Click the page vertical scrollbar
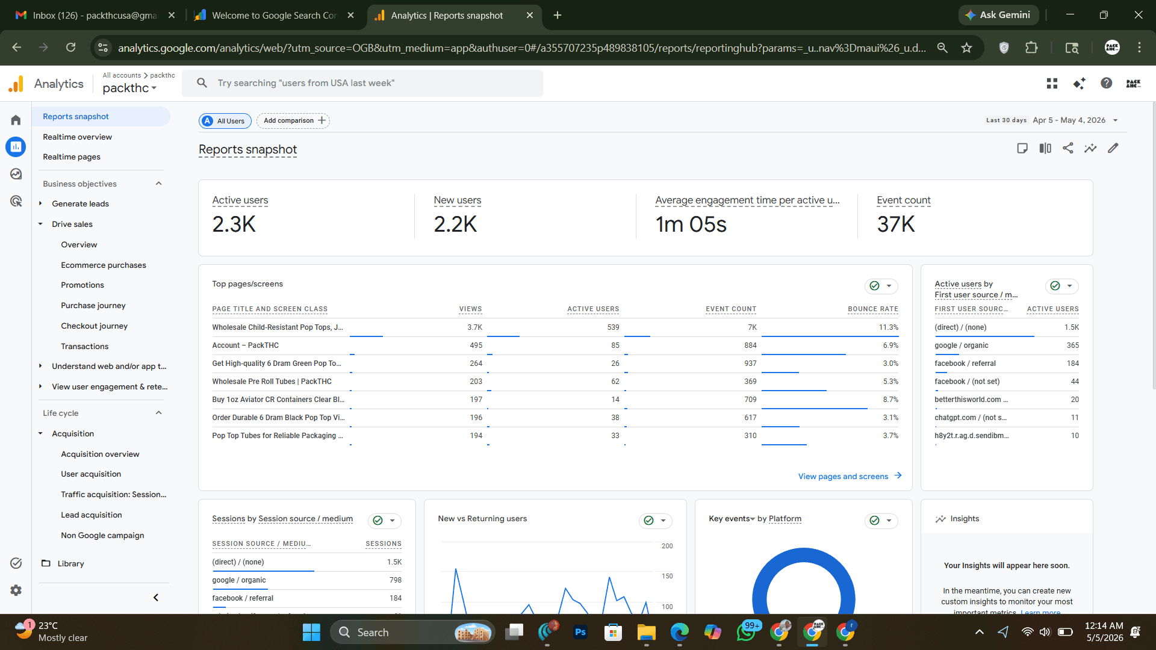This screenshot has height=650, width=1156. 1152,247
